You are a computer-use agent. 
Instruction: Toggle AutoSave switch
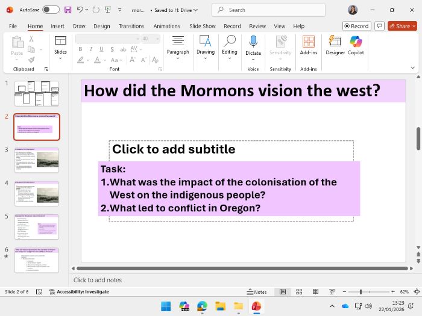point(51,10)
